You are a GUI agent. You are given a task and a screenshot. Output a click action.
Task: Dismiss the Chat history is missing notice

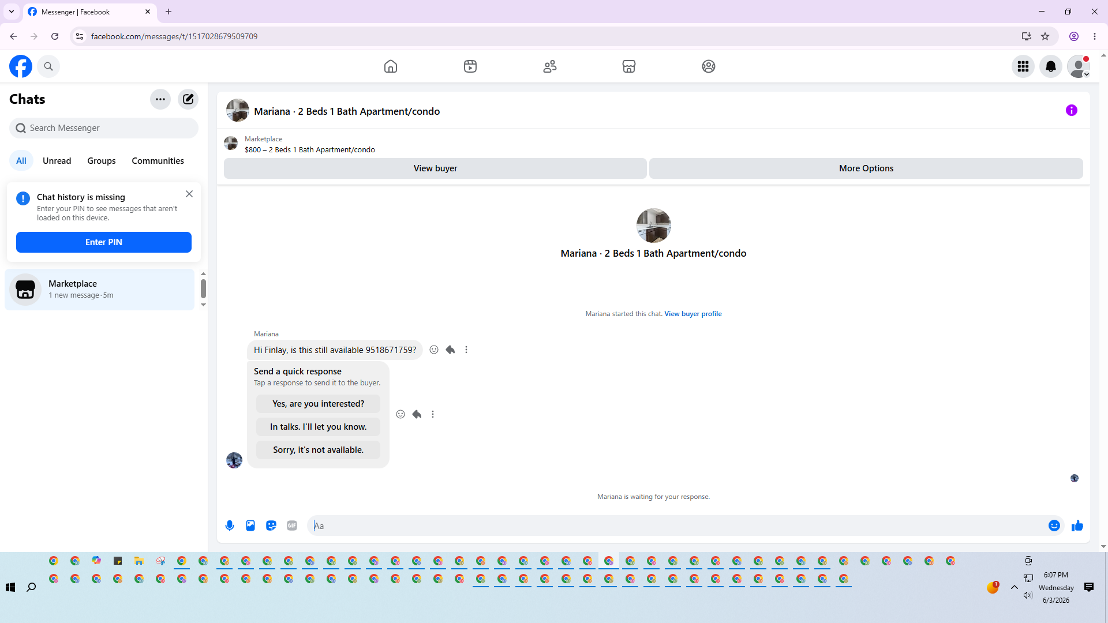coord(189,194)
